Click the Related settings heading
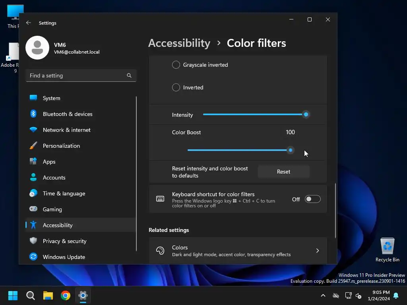This screenshot has height=305, width=407. (x=169, y=230)
